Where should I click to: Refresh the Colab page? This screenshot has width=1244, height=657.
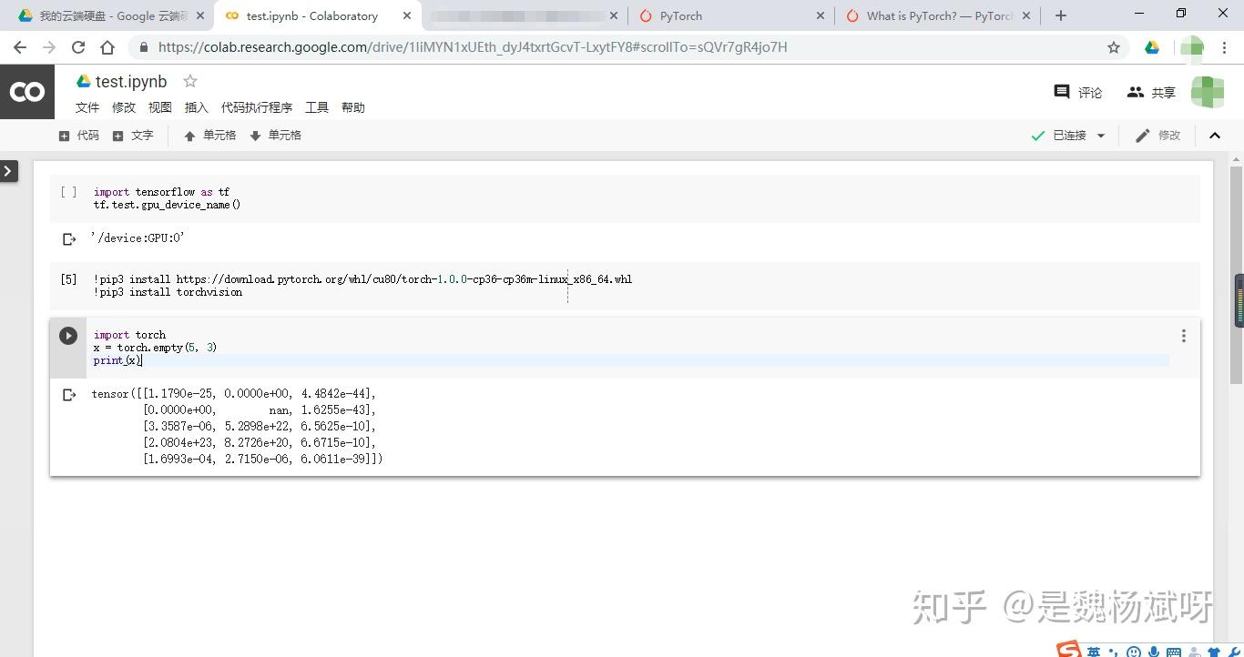pos(77,46)
